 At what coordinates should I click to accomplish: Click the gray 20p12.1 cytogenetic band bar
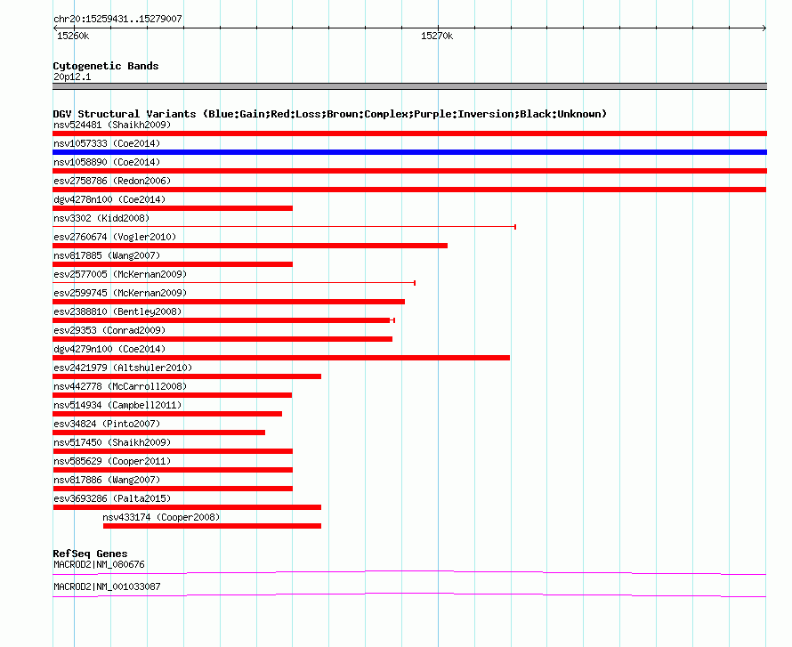pos(409,86)
